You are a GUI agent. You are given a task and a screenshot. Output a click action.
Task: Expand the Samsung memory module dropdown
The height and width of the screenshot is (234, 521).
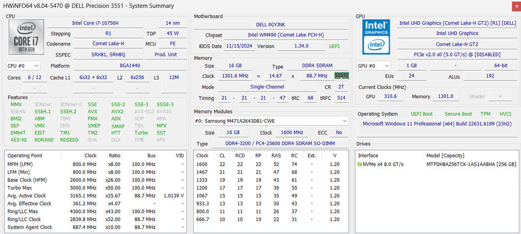coord(271,121)
